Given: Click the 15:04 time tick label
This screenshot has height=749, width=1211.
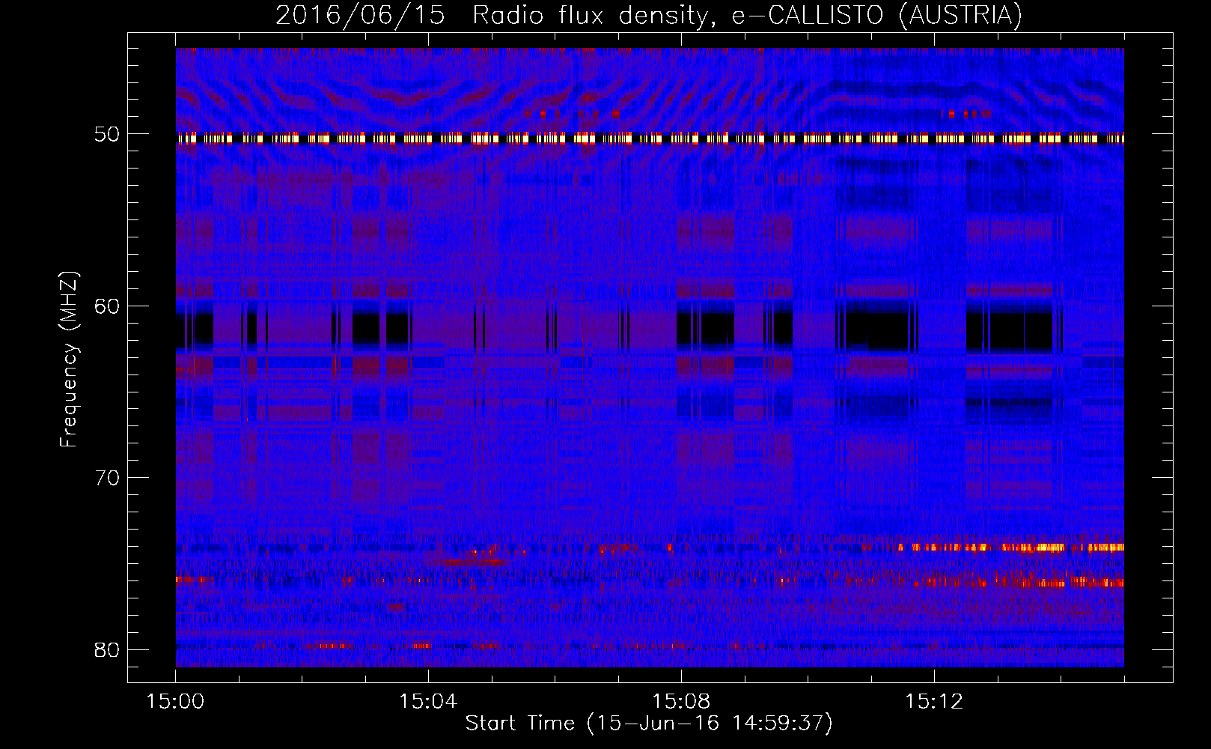Looking at the screenshot, I should click(x=428, y=702).
